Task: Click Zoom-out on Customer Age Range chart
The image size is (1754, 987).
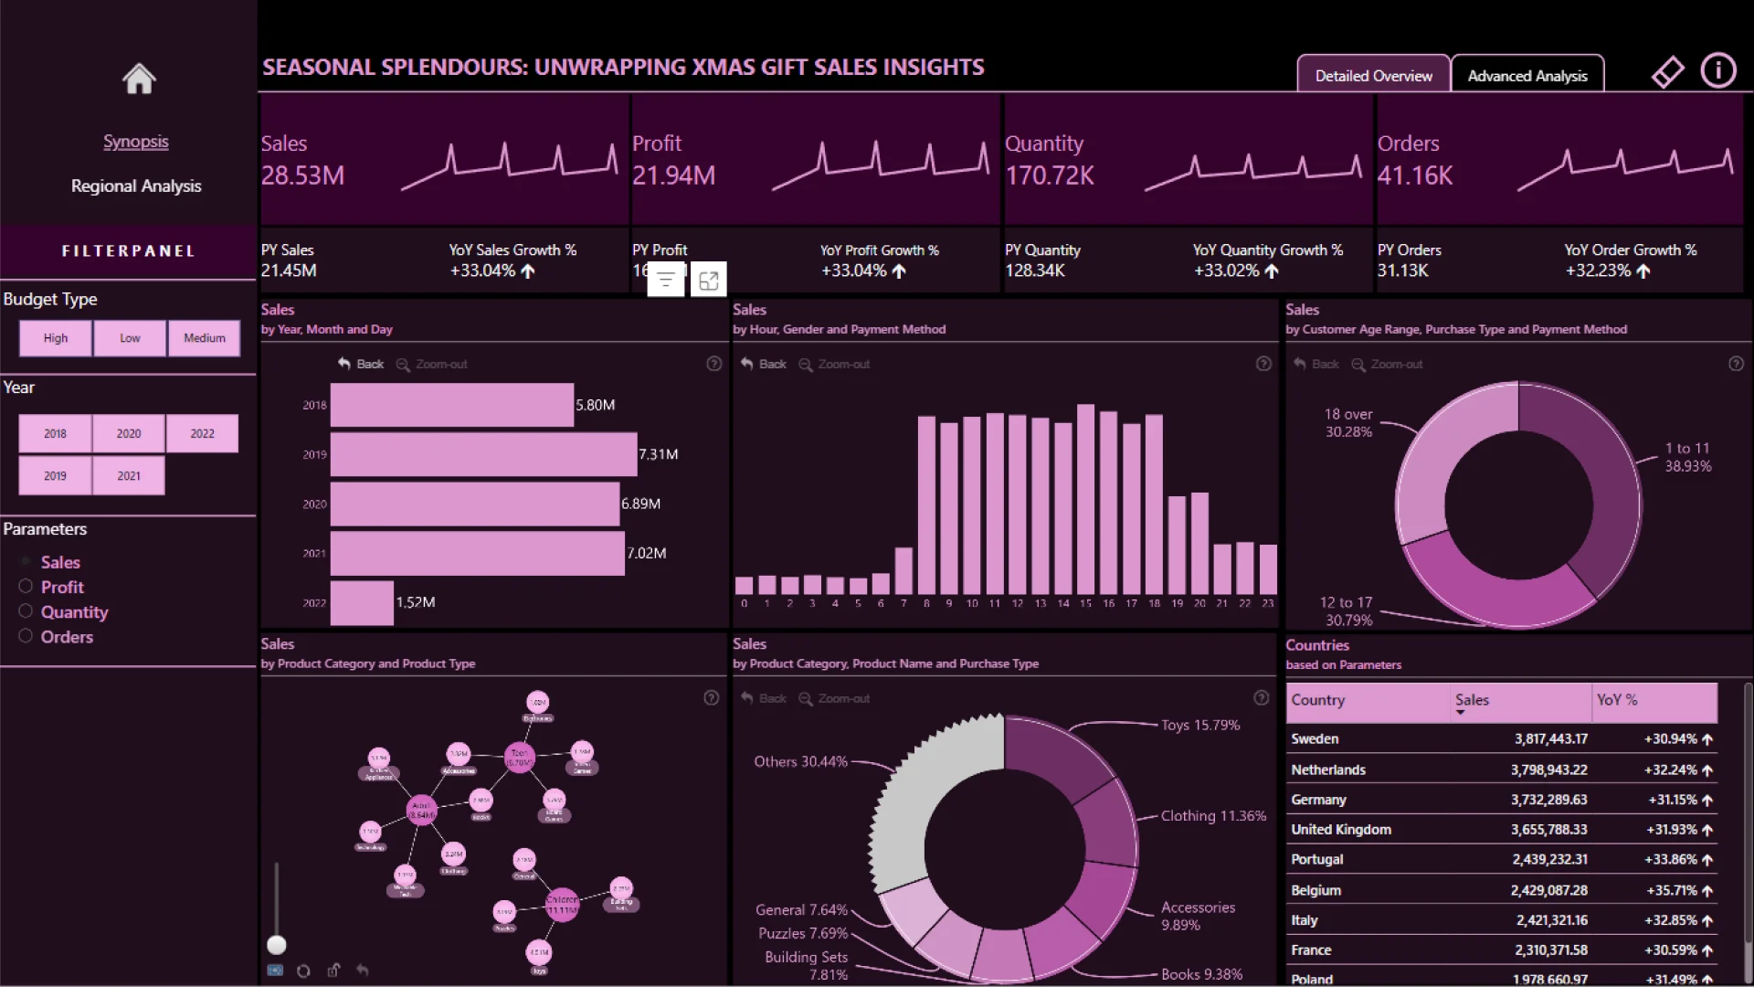Action: tap(1387, 364)
